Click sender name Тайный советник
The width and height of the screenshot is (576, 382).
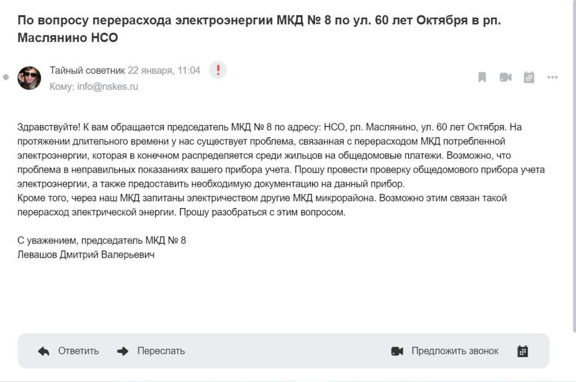[87, 71]
